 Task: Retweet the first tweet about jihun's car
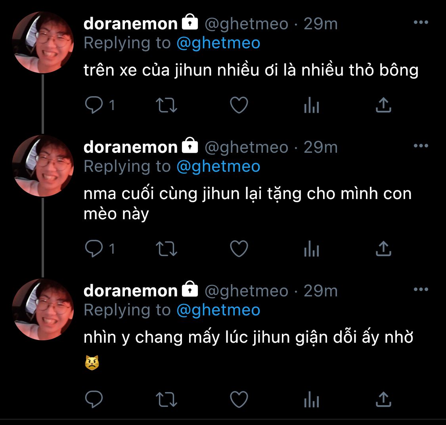(x=167, y=105)
